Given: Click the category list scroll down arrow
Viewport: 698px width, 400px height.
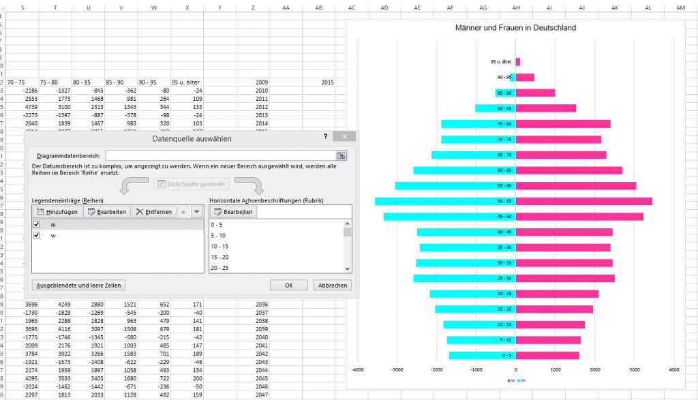Looking at the screenshot, I should [x=348, y=268].
